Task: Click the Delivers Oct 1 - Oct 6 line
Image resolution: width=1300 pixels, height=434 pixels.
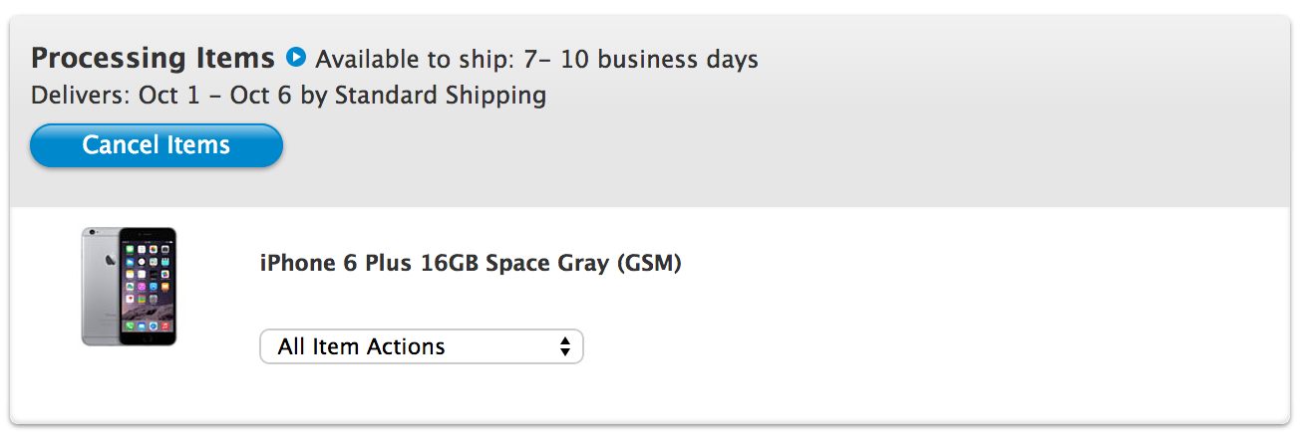Action: pos(288,96)
